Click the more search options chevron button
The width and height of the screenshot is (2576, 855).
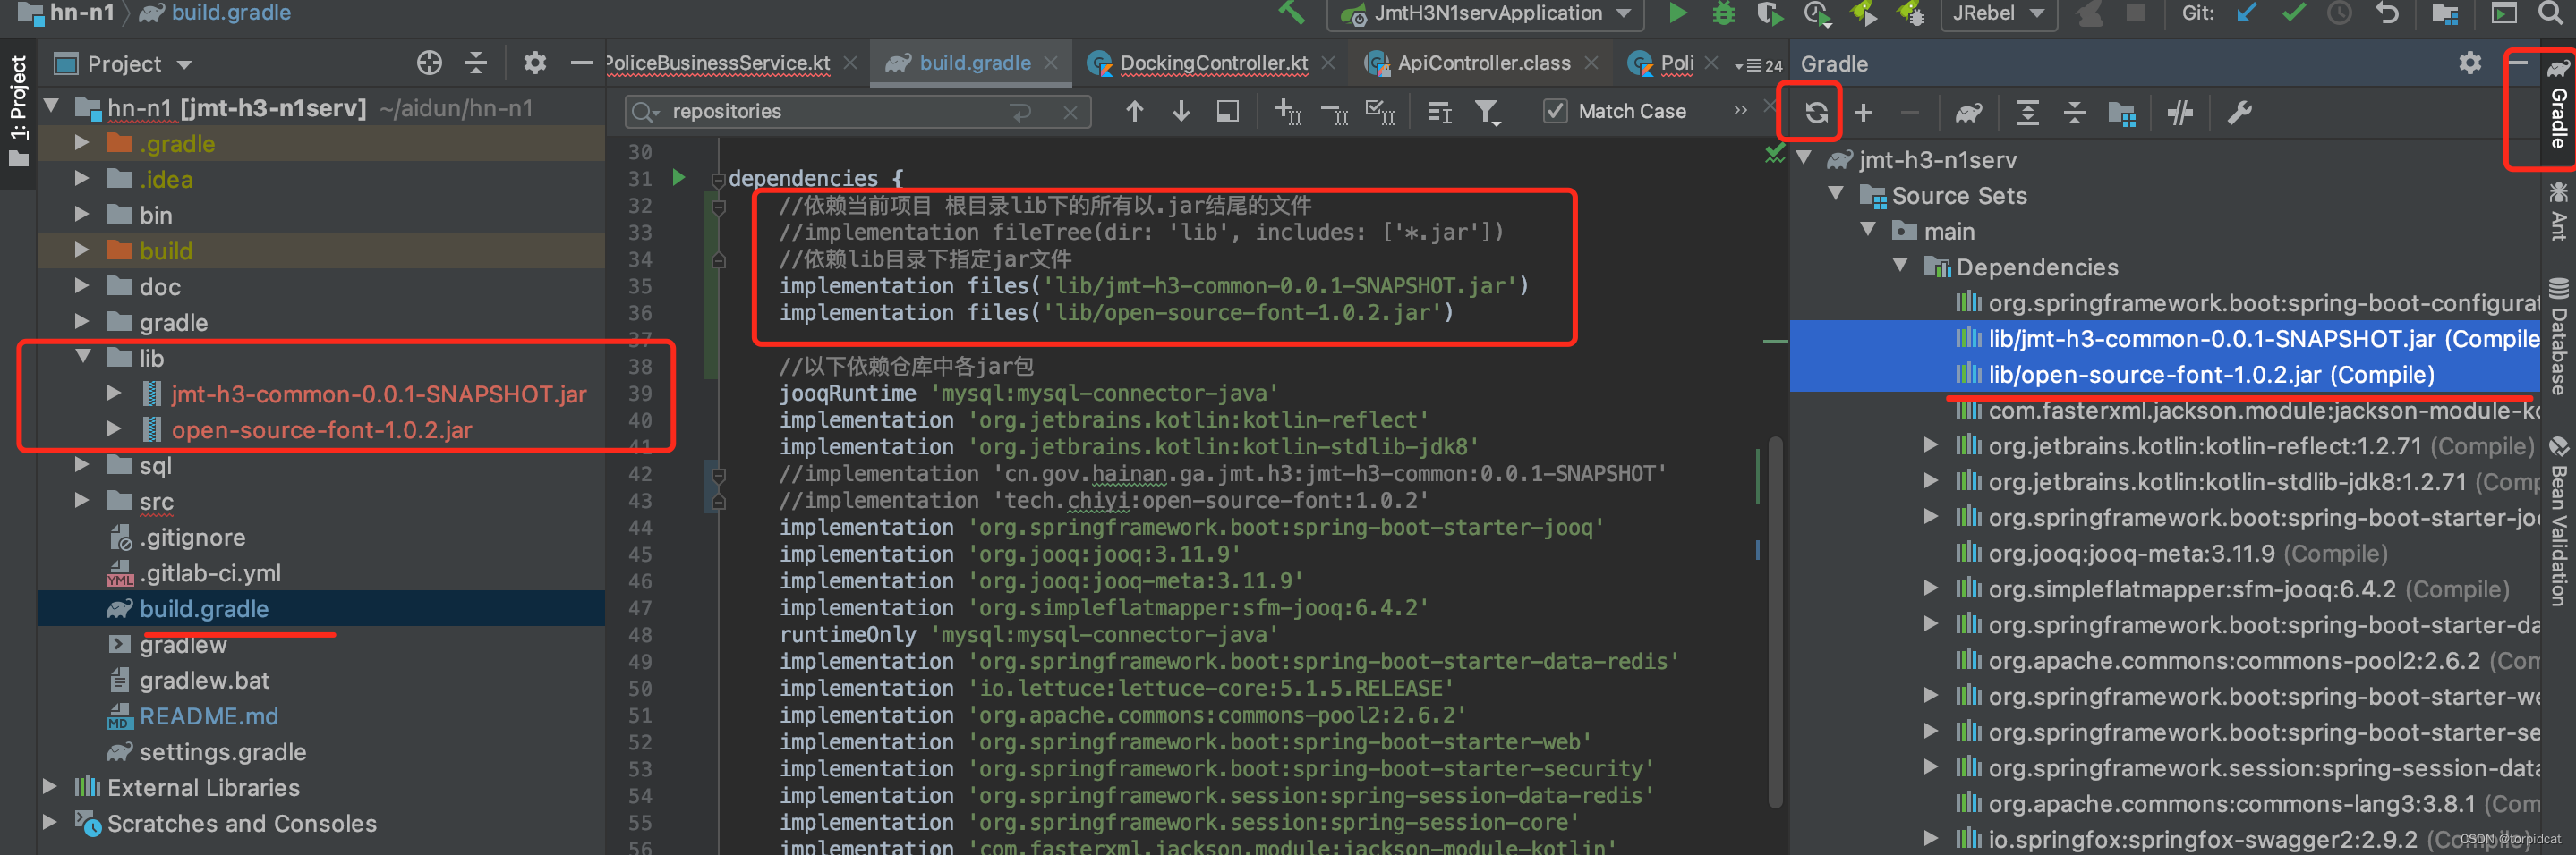point(1740,111)
